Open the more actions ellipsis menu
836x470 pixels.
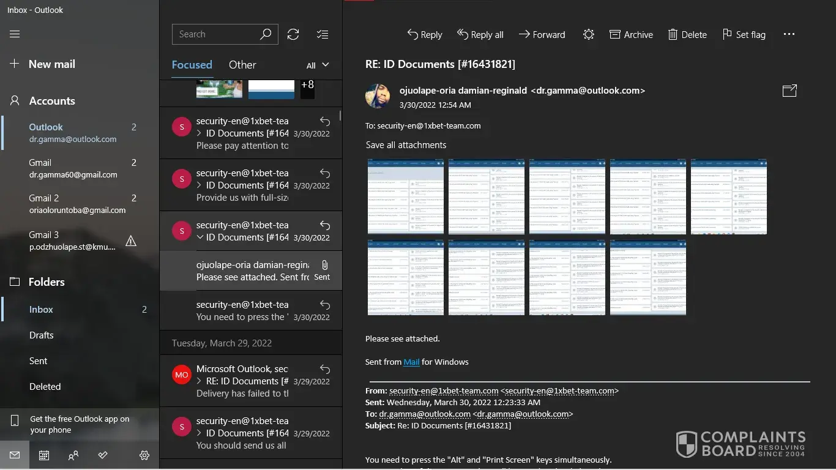tap(789, 35)
